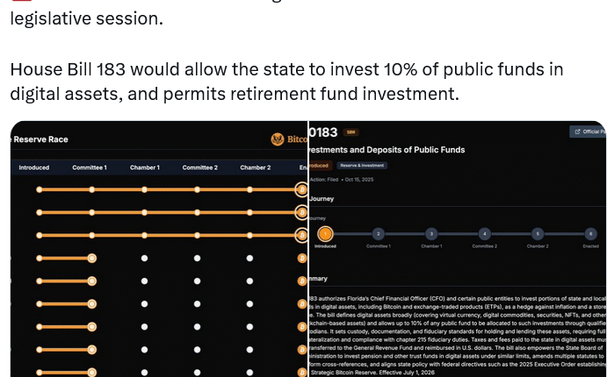Click the Chamber 2 column header in race chart
This screenshot has height=377, width=614.
click(x=255, y=167)
